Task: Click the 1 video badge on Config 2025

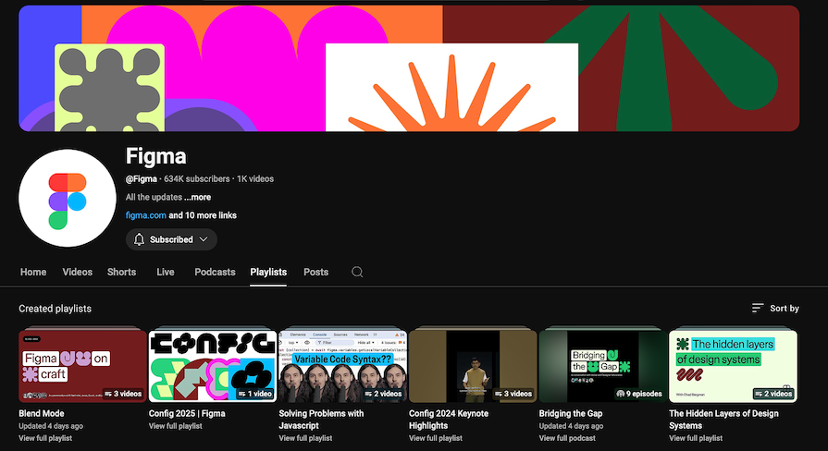Action: point(254,393)
